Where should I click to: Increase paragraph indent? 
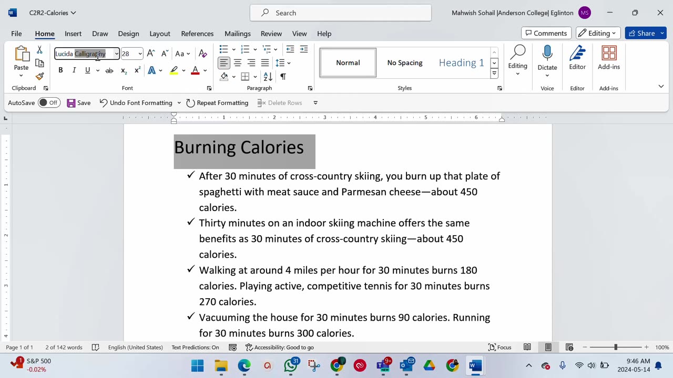304,49
